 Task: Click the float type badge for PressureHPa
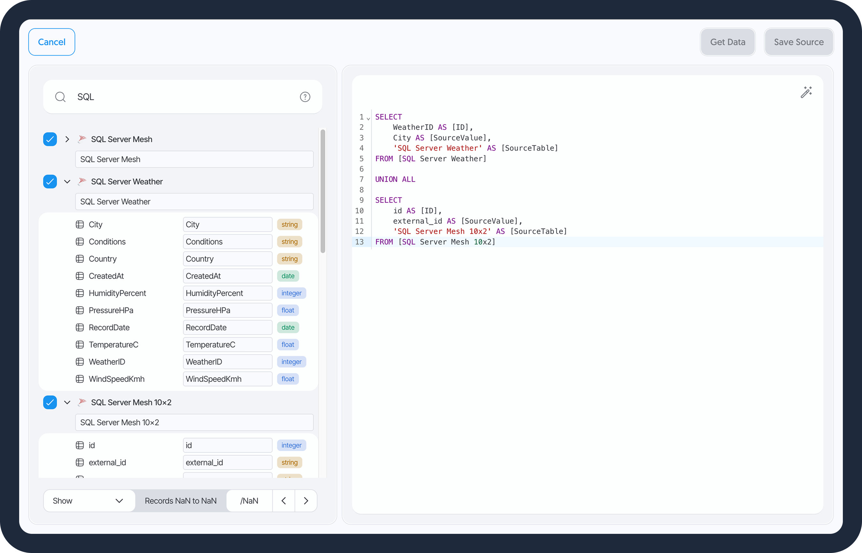coord(288,310)
